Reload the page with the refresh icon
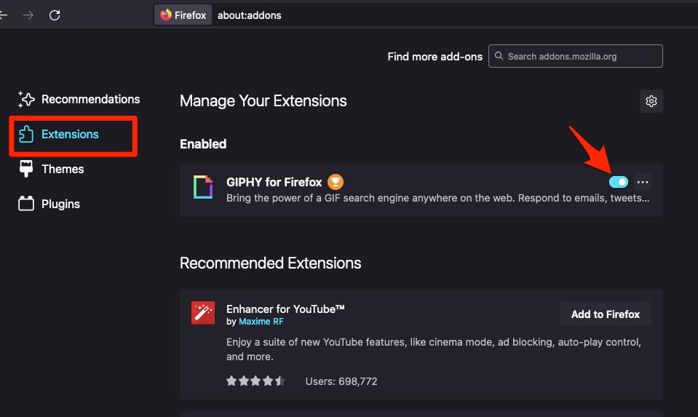 55,15
